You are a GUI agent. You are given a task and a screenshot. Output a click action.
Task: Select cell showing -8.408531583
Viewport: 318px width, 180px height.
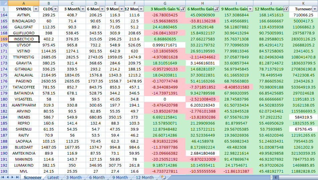coord(236,87)
